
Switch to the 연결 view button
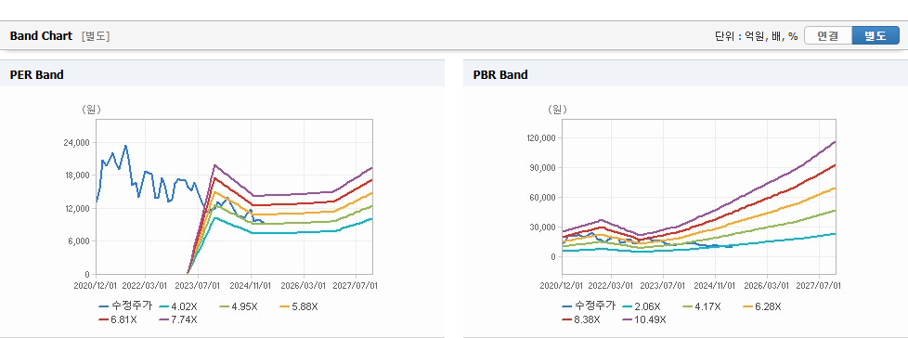pos(828,36)
